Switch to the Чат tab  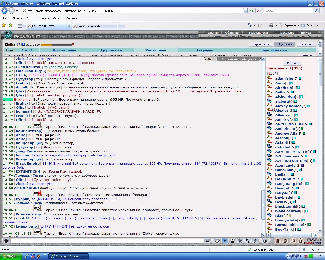tap(211, 59)
